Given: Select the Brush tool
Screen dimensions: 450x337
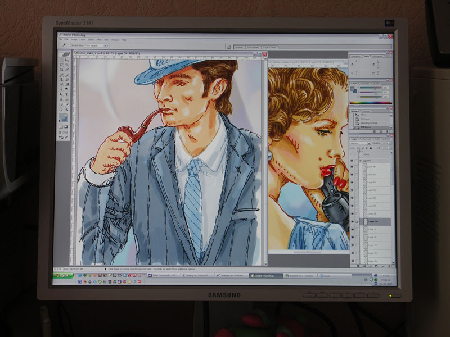Looking at the screenshot, I should click(x=67, y=75).
